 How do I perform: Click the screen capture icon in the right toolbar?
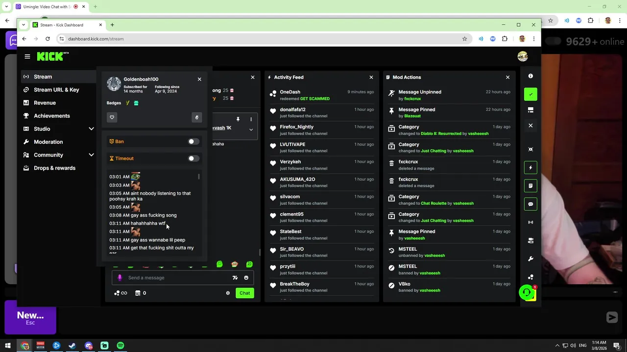point(531,150)
